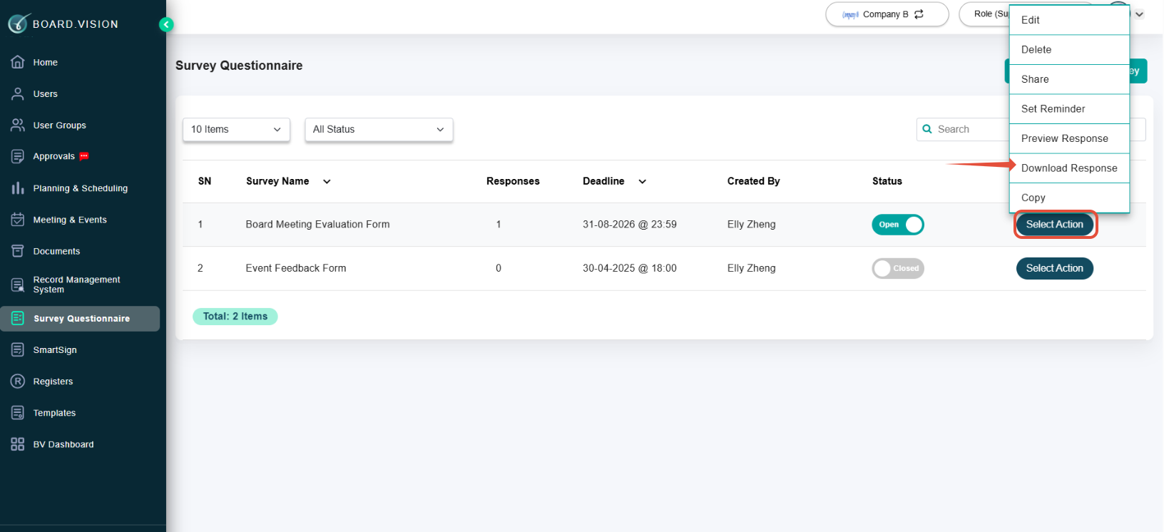Choose Share from the action menu
The width and height of the screenshot is (1164, 532).
tap(1069, 79)
